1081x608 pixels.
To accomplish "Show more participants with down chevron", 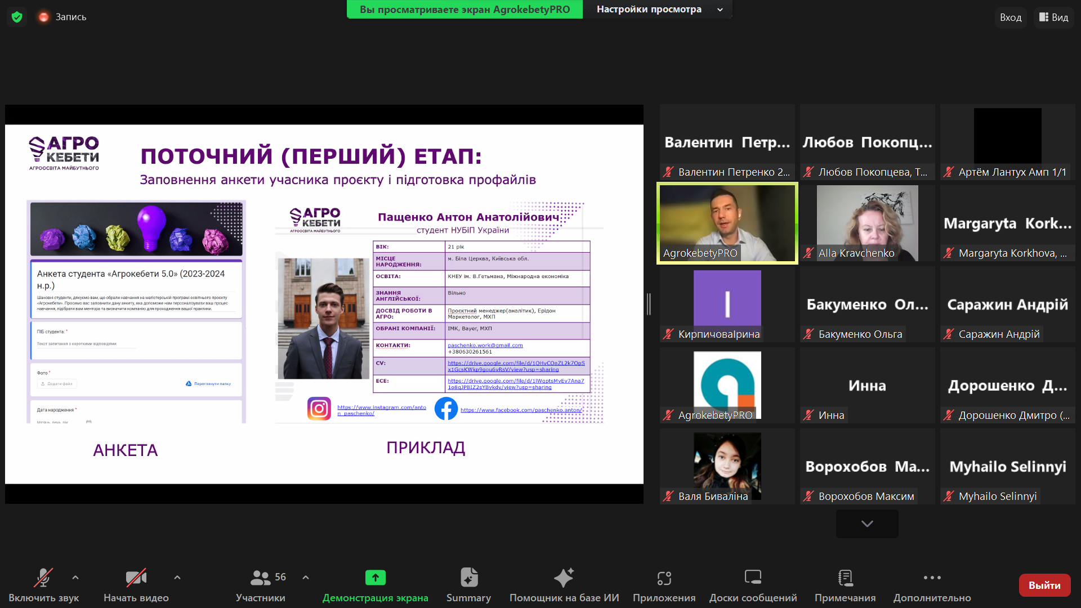I will click(x=867, y=524).
